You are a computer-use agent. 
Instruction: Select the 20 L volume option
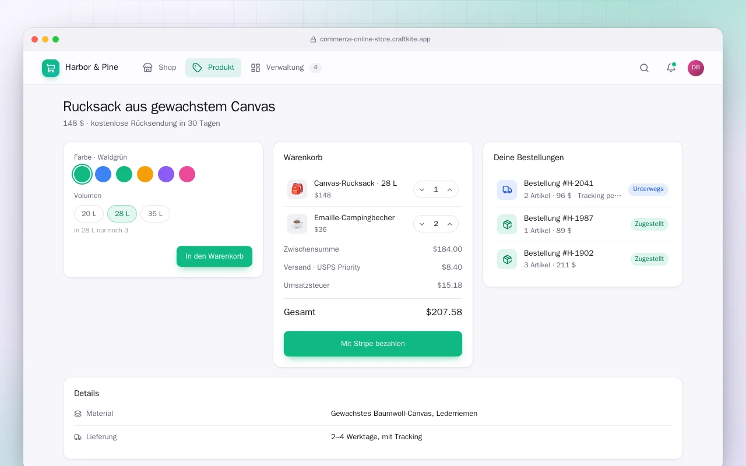89,214
